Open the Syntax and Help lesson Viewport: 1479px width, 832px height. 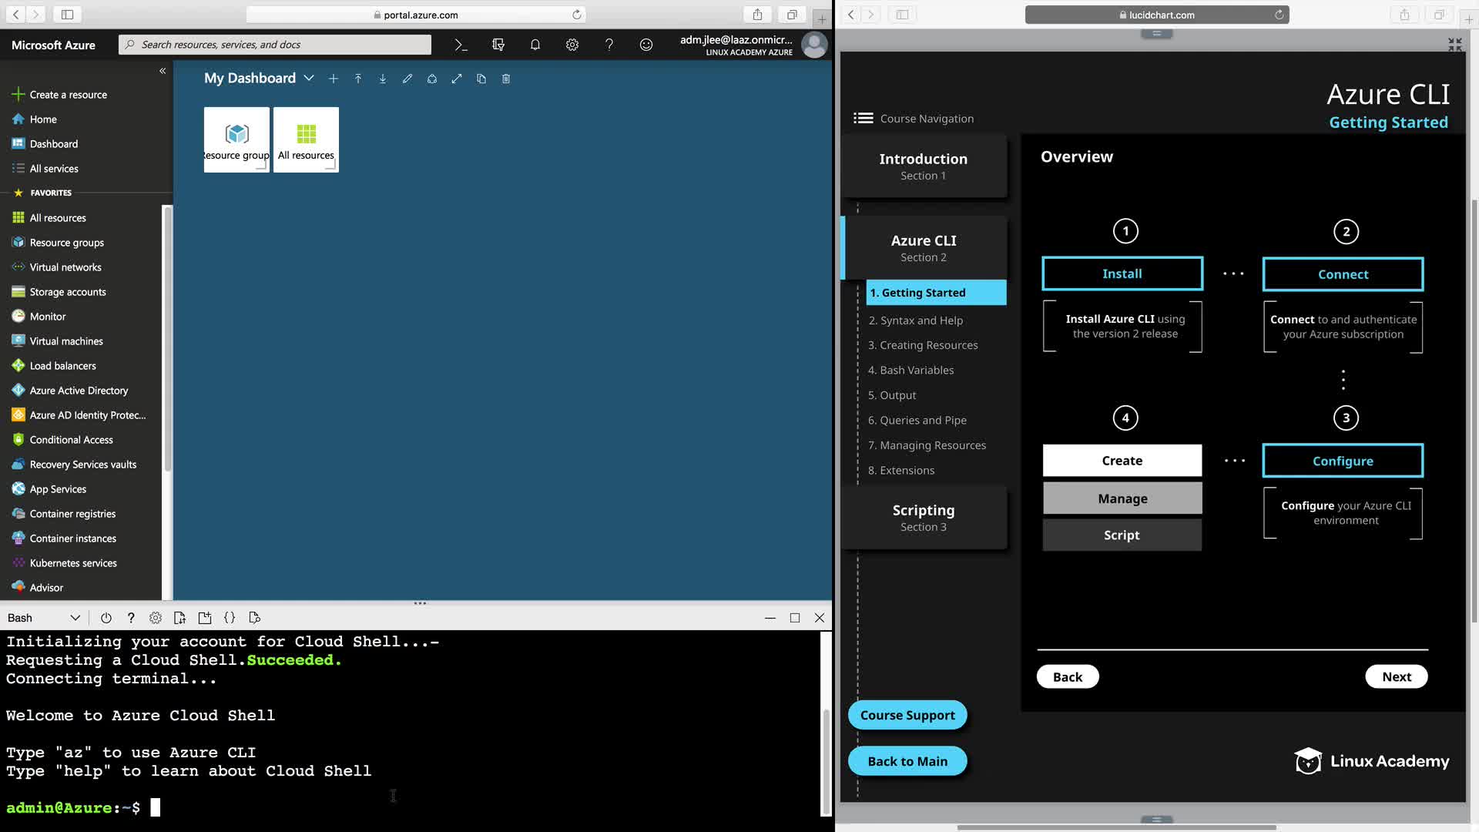tap(921, 320)
